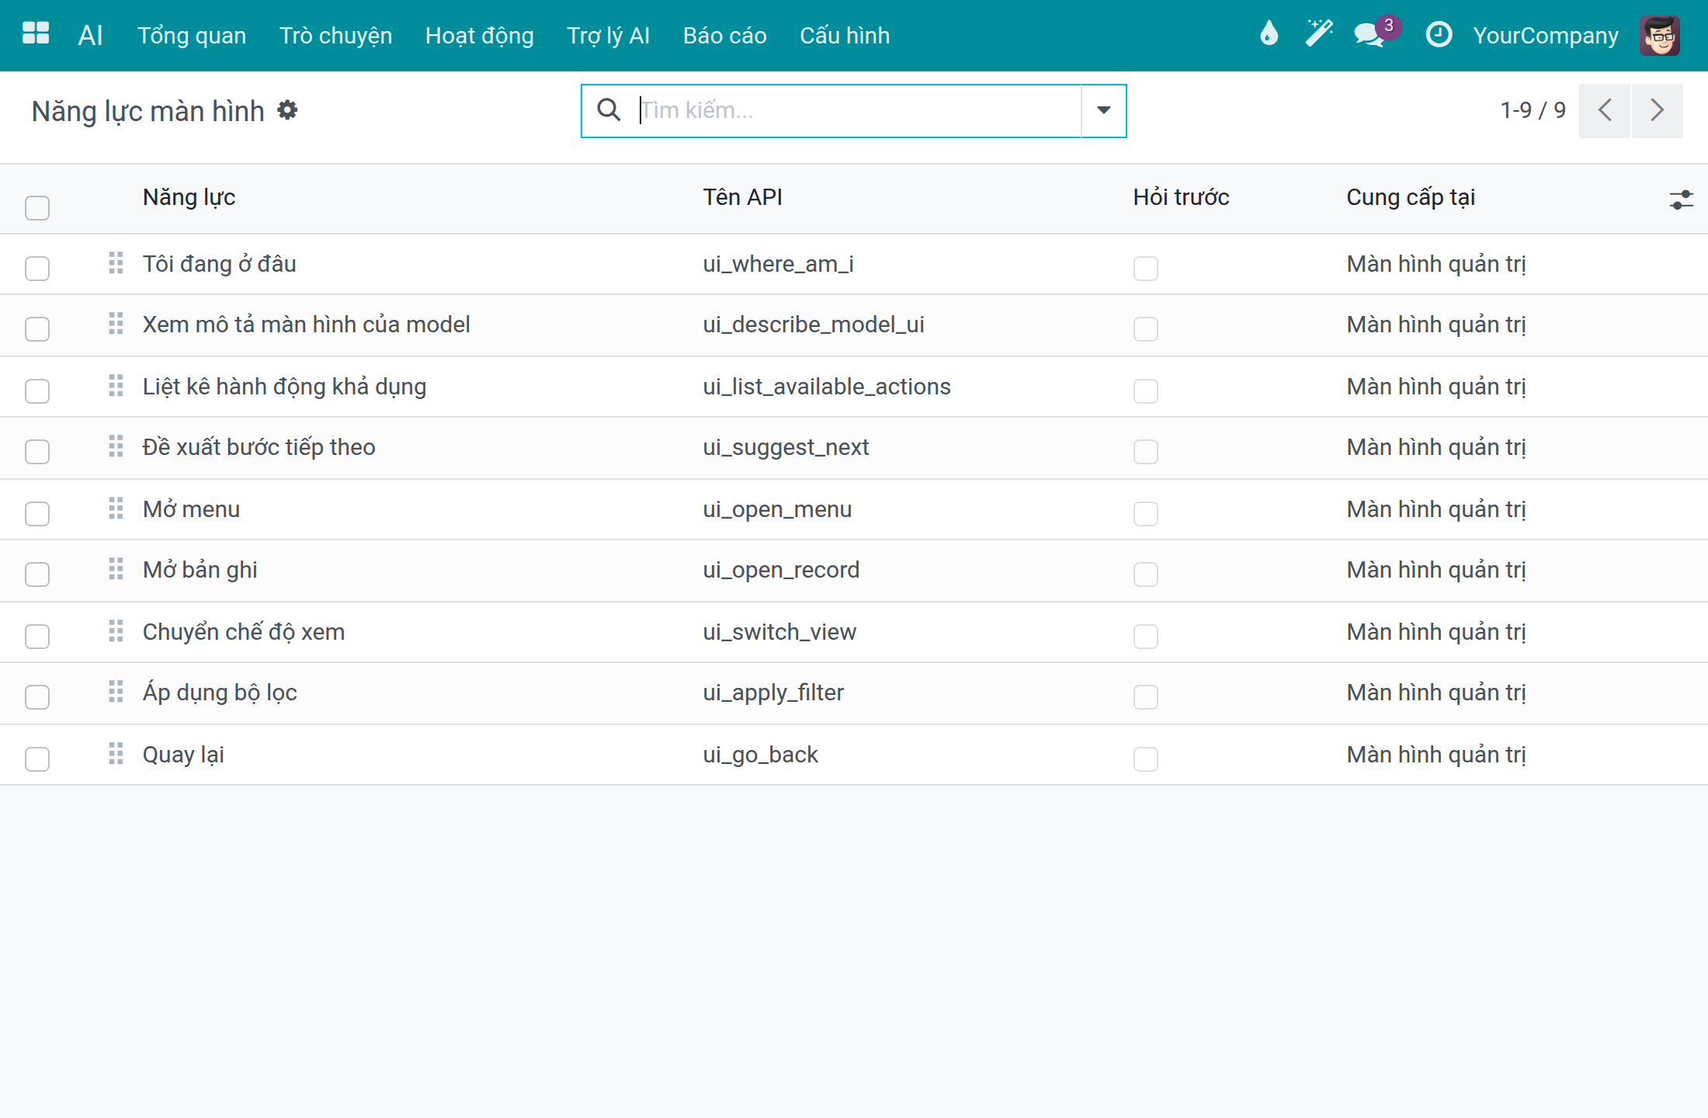The height and width of the screenshot is (1118, 1708).
Task: Click the water drop debug icon
Action: point(1269,34)
